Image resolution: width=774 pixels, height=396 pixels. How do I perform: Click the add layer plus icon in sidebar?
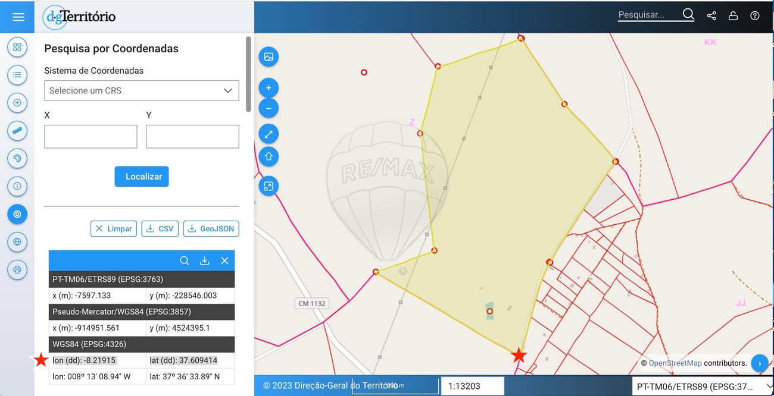(17, 103)
